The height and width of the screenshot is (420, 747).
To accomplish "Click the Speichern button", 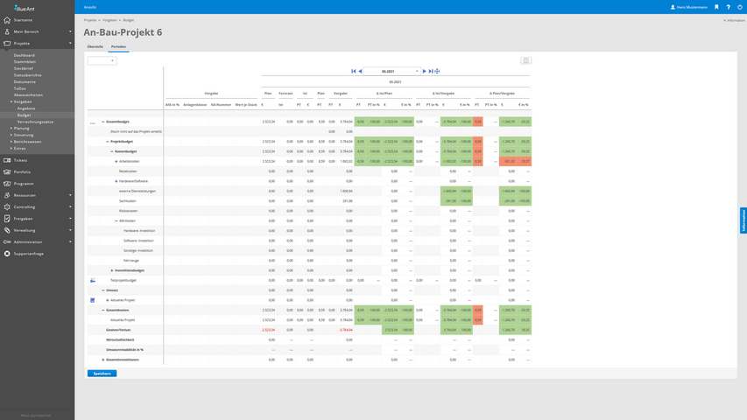I will pyautogui.click(x=102, y=374).
